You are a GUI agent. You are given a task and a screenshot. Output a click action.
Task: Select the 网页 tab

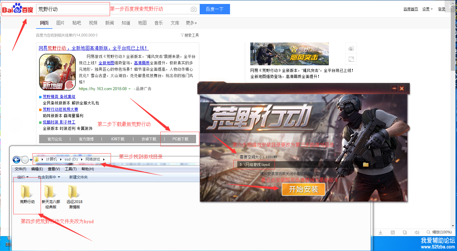point(44,23)
